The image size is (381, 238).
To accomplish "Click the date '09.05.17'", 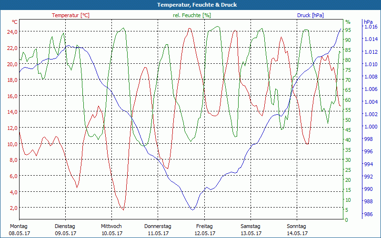I will 66,233.
